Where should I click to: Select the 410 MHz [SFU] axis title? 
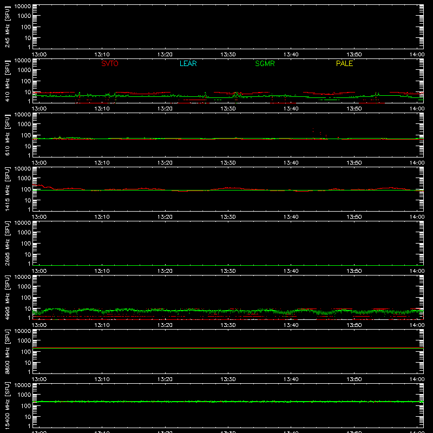point(7,81)
